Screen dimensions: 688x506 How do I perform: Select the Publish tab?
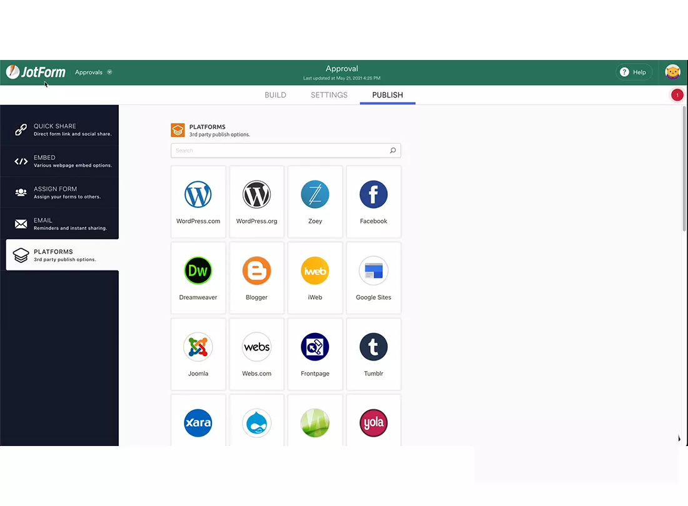click(x=387, y=95)
